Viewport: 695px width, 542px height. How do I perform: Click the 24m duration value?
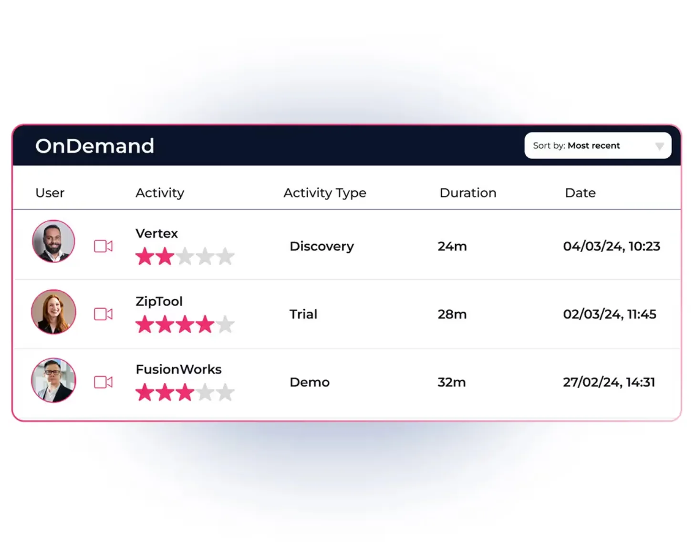(452, 246)
